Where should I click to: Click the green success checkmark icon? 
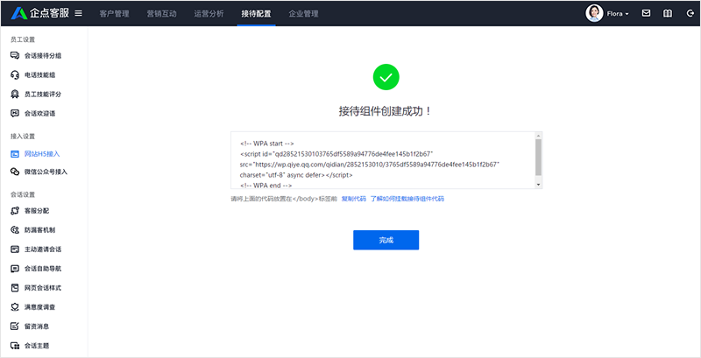(386, 78)
